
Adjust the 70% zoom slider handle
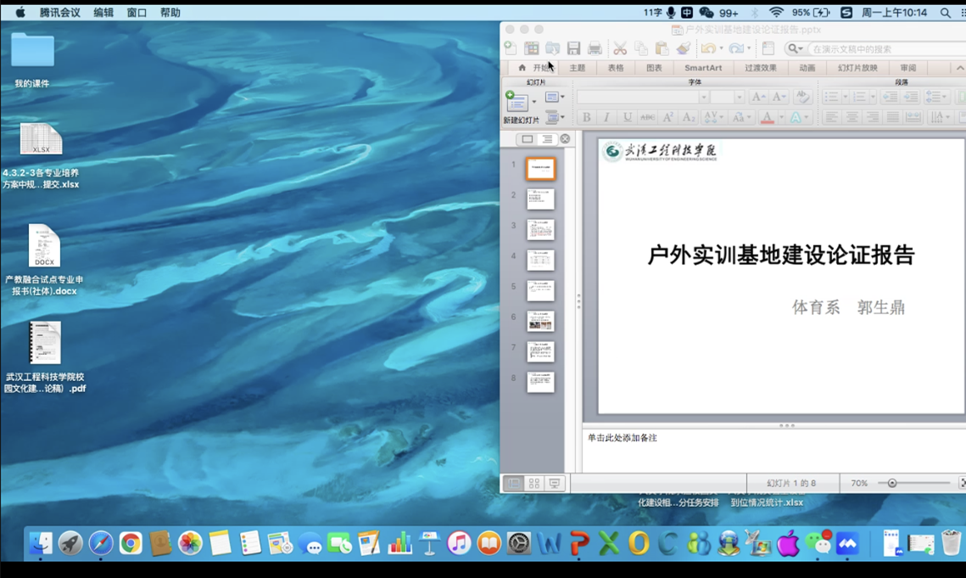(892, 484)
